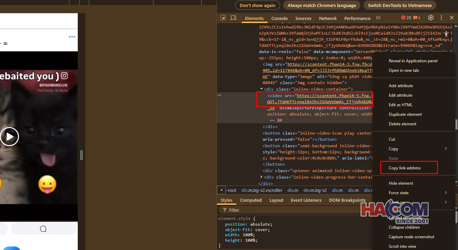The width and height of the screenshot is (458, 250).
Task: Switch to the Console tab
Action: 279,18
